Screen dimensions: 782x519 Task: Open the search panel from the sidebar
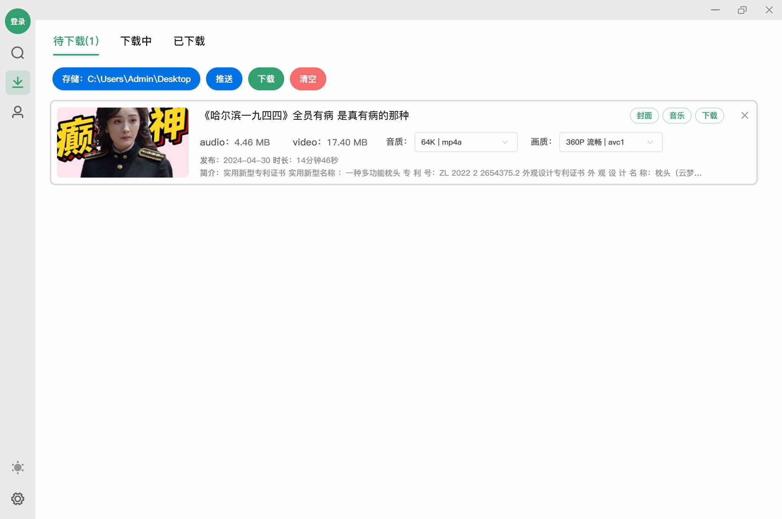(x=18, y=53)
